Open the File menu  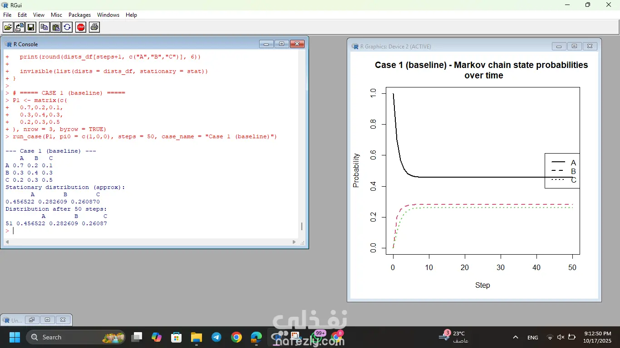7,15
